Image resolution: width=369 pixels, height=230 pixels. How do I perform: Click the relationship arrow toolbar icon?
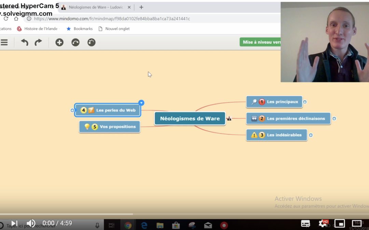(x=75, y=42)
